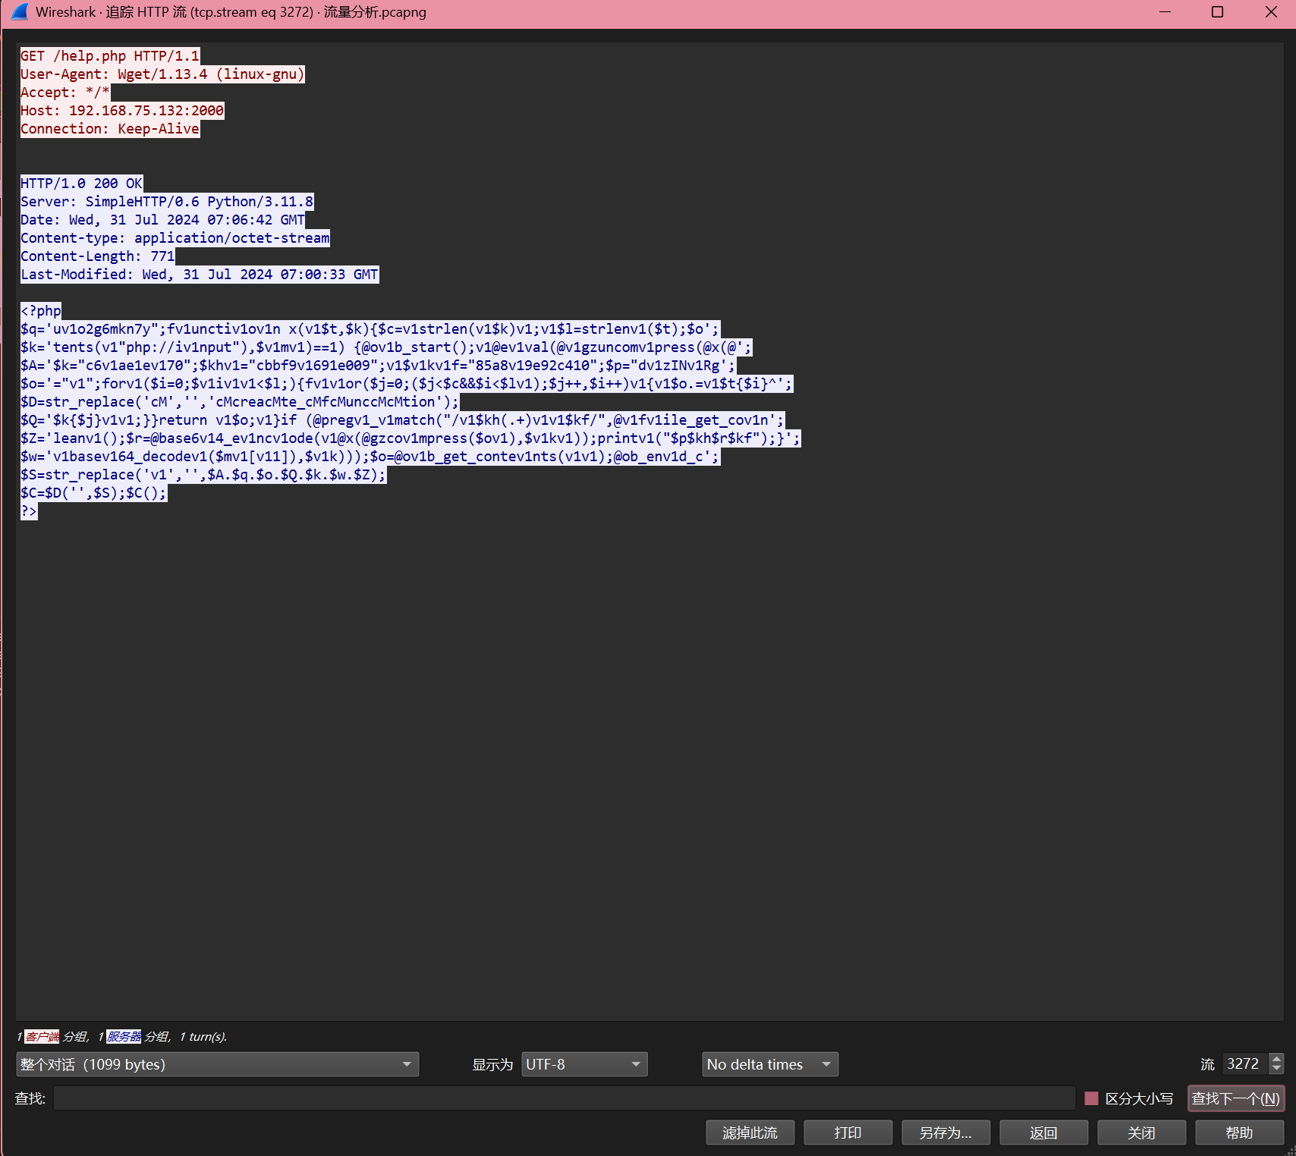
Task: Click the 服务器 server packets label
Action: point(124,1036)
